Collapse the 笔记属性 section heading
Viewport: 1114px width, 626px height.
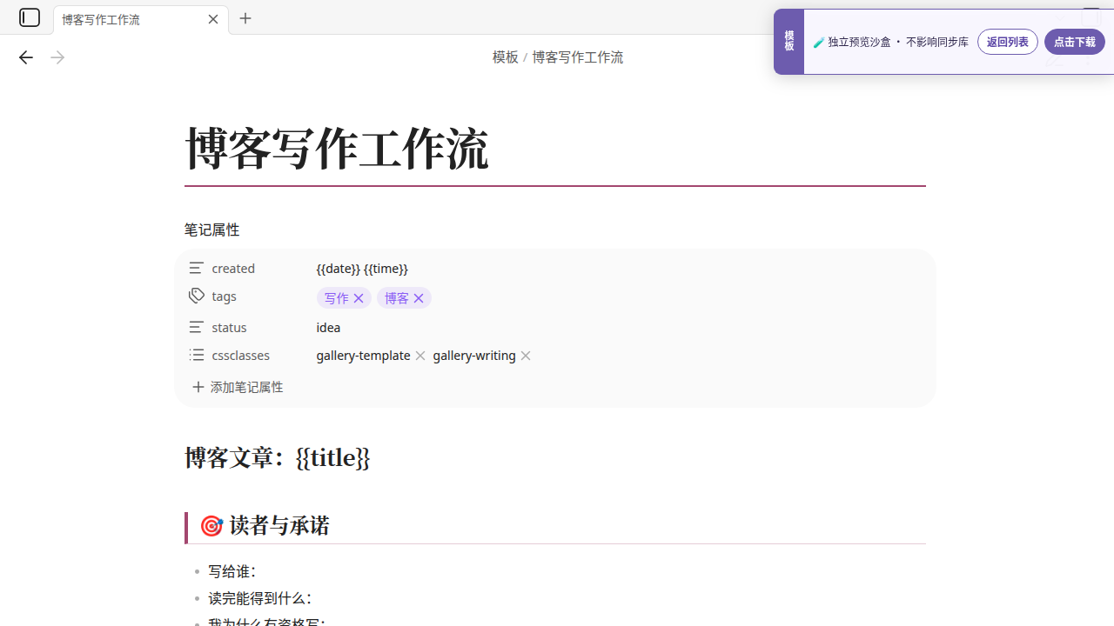point(211,230)
